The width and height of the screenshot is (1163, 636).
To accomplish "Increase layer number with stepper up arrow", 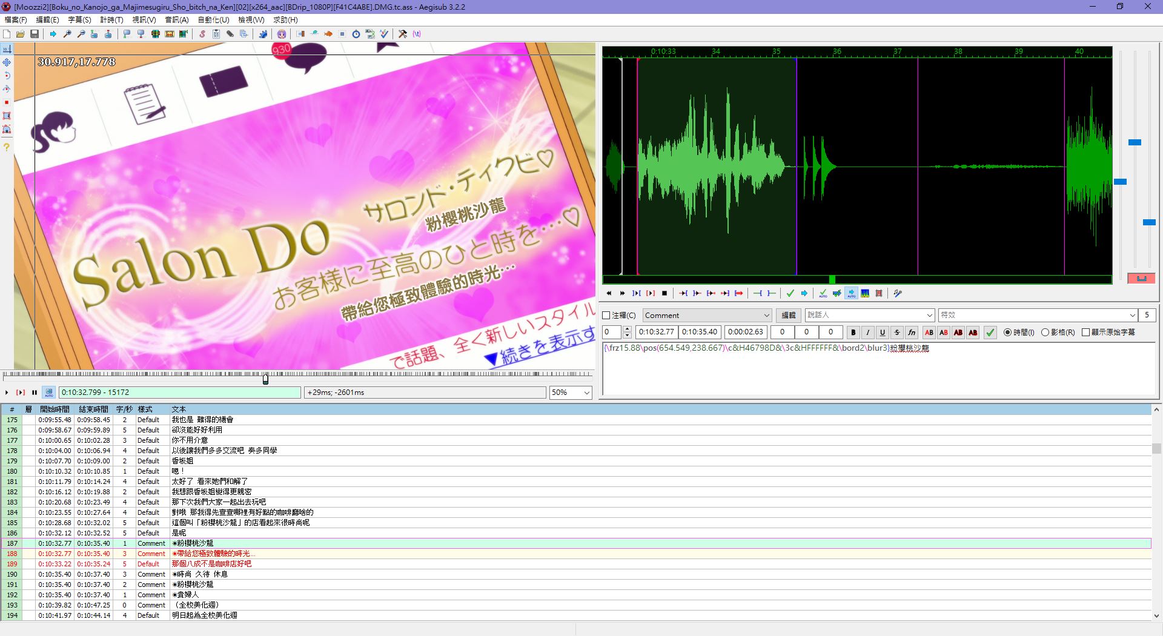I will point(627,329).
